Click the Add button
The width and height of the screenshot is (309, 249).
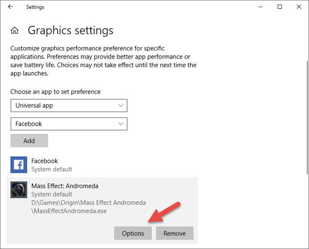pos(29,140)
